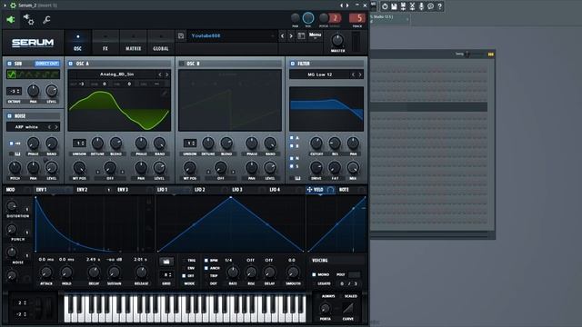Toggle the DIRECT OUT button on SUB
This screenshot has height=327, width=582.
[46, 64]
